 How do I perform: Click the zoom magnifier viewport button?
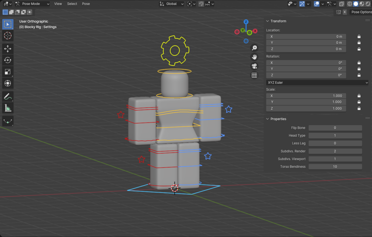[254, 48]
